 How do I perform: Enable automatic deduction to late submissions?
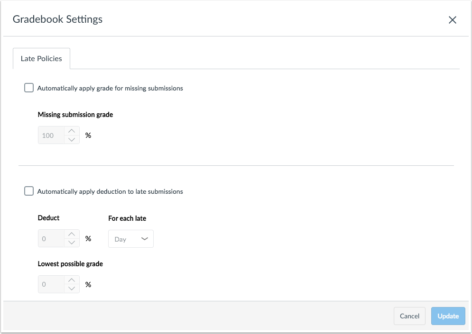[x=28, y=191]
